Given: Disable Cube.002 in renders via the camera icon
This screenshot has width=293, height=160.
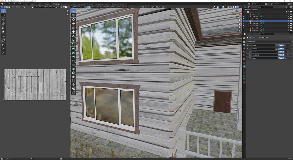Looking at the screenshot, I should [291, 19].
